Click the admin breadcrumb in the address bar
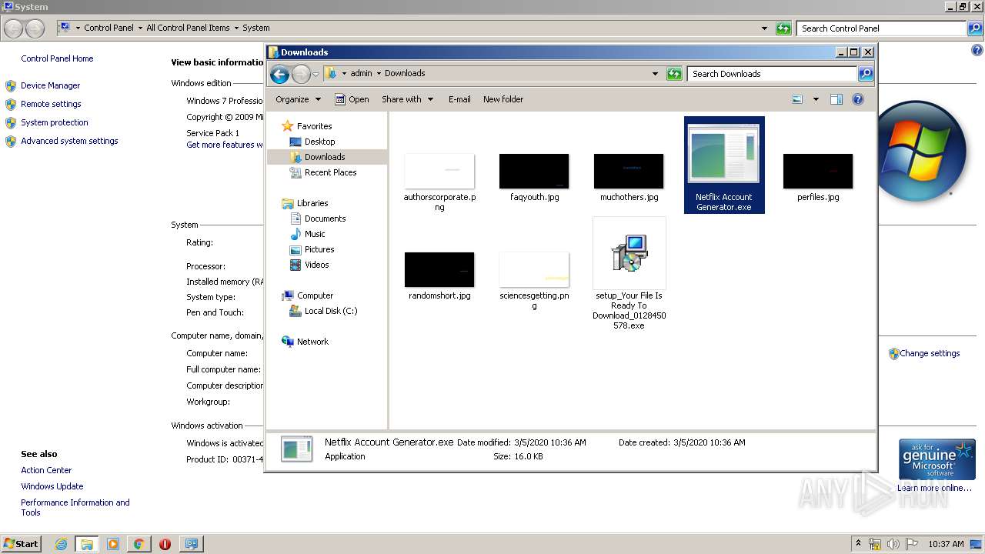 361,74
